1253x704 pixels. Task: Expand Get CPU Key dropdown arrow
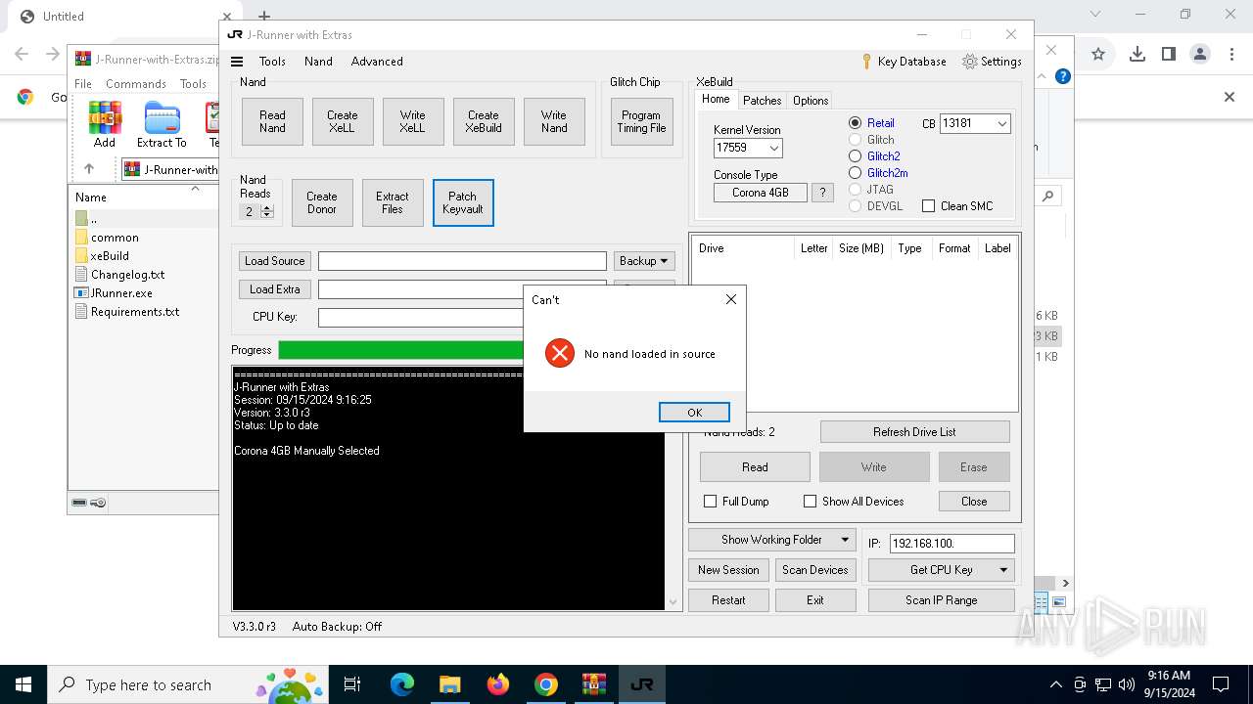click(x=1003, y=570)
